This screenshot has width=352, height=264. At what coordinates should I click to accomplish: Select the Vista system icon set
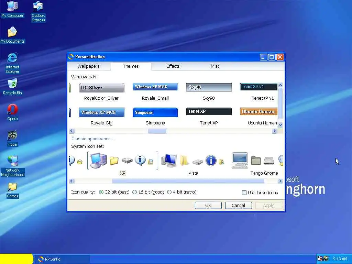click(193, 164)
